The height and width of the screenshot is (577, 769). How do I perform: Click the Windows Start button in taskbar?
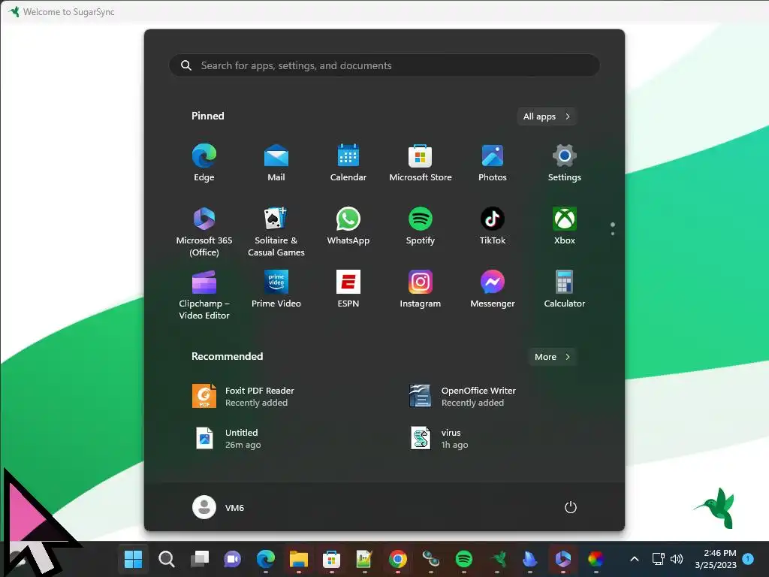tap(133, 559)
